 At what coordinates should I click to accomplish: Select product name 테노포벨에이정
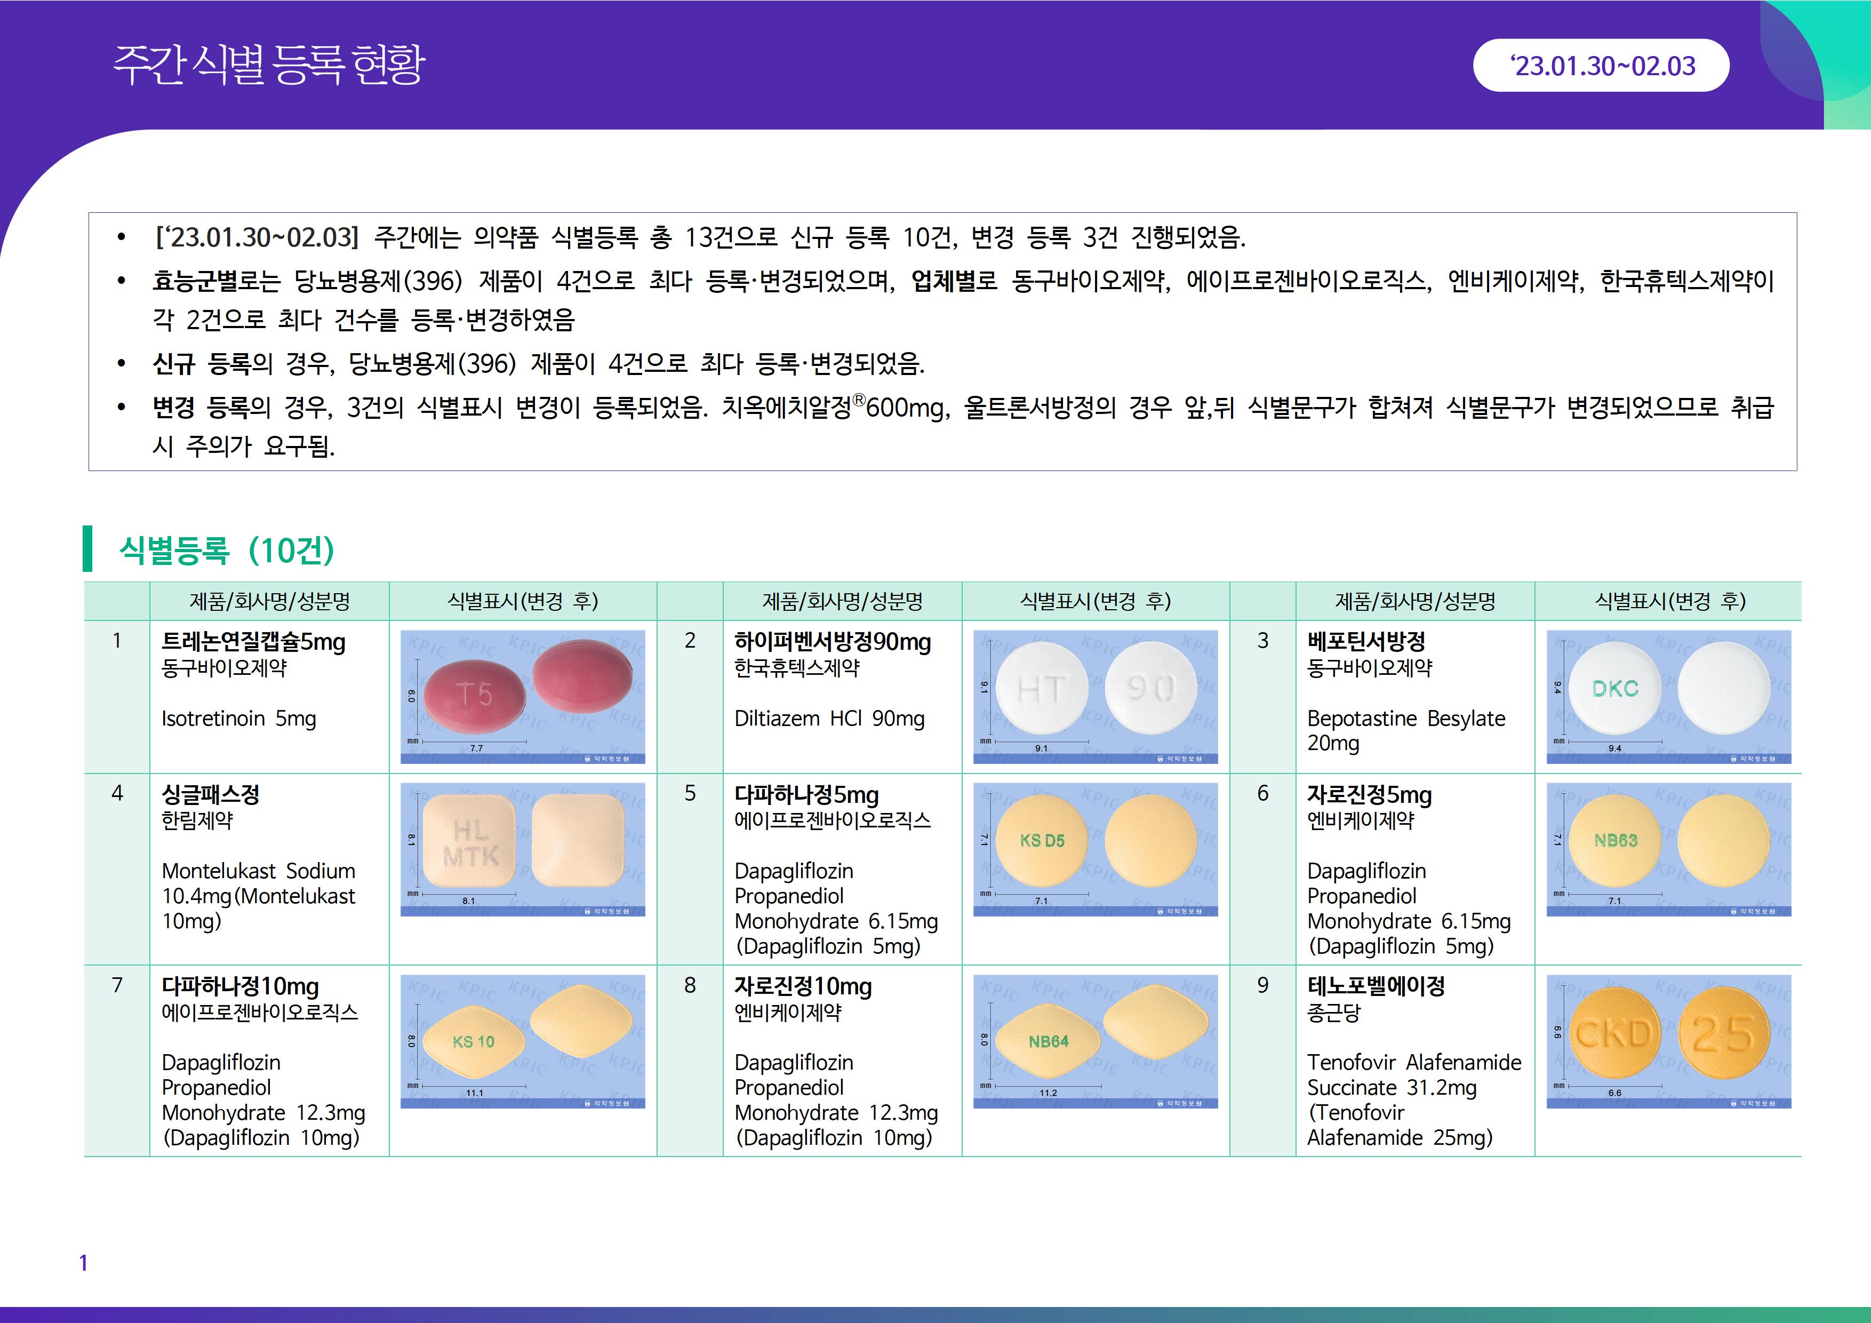1376,985
